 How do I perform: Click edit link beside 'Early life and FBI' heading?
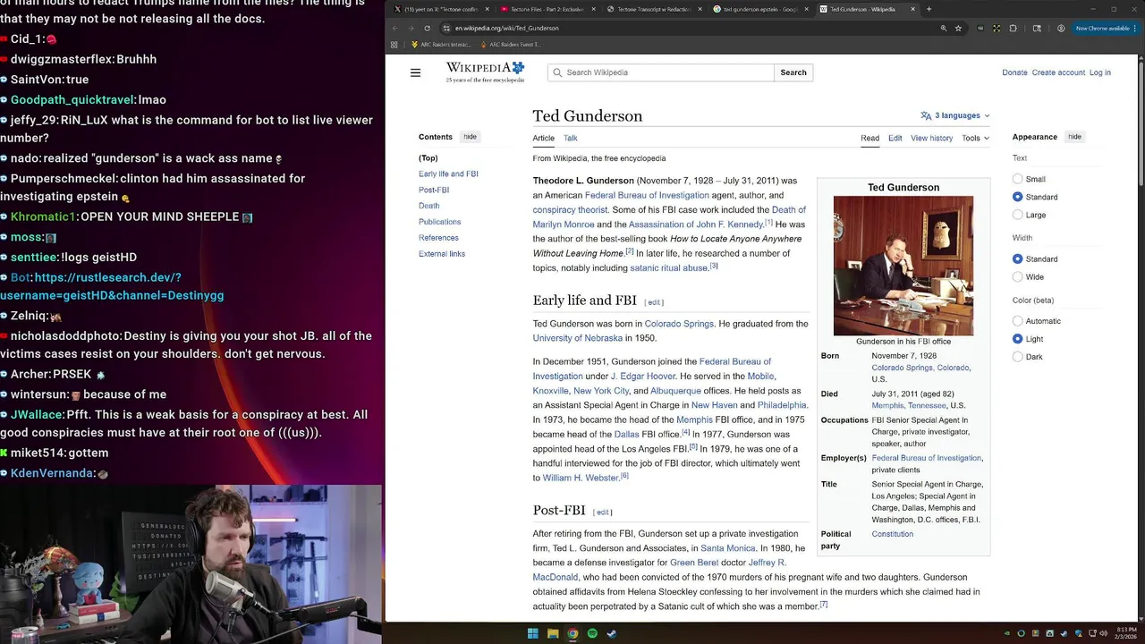pos(655,302)
